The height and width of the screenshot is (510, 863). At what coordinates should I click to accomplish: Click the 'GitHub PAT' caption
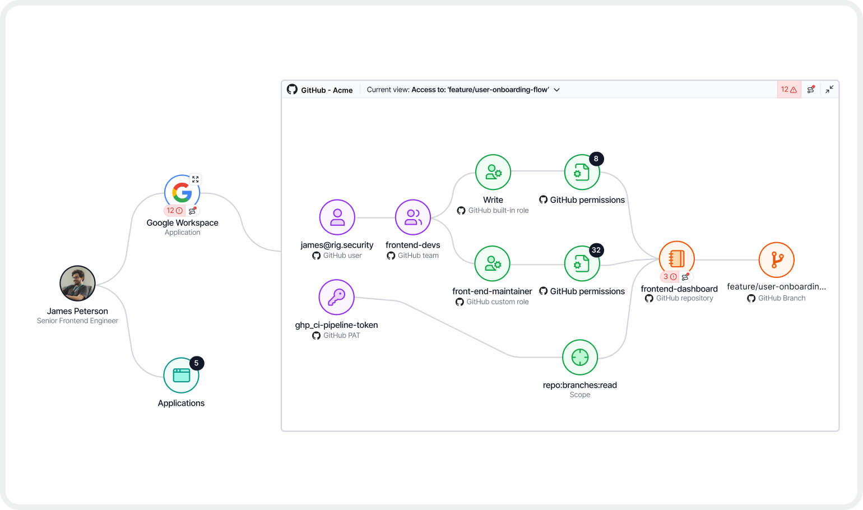point(342,336)
